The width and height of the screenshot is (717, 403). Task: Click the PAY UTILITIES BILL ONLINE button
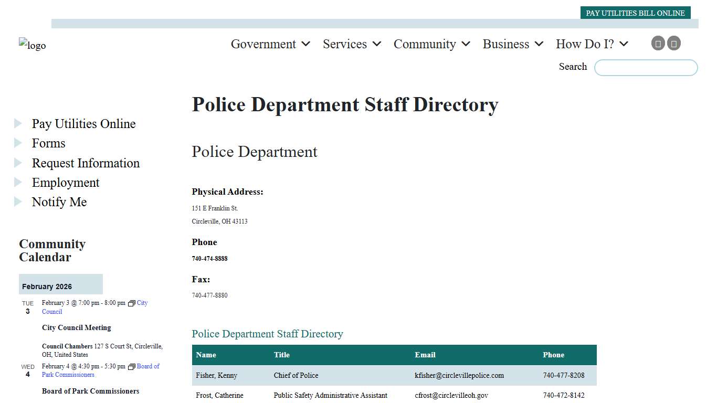(x=635, y=13)
